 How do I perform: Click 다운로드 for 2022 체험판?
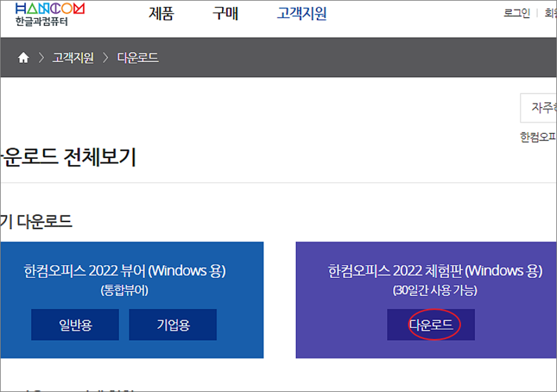coord(431,325)
